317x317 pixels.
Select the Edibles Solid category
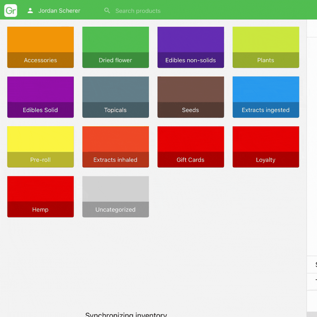pos(41,97)
